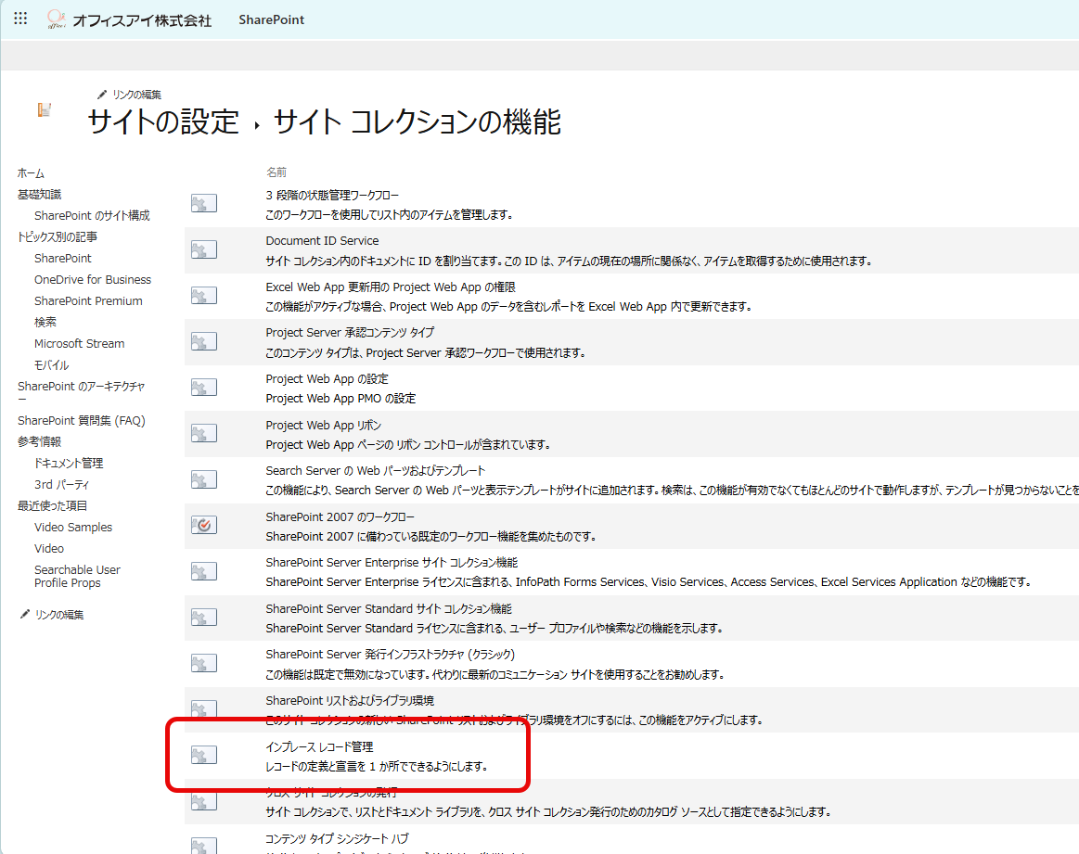The height and width of the screenshot is (854, 1079).
Task: Click the Search Server の Web パーツ feature icon
Action: (x=204, y=480)
